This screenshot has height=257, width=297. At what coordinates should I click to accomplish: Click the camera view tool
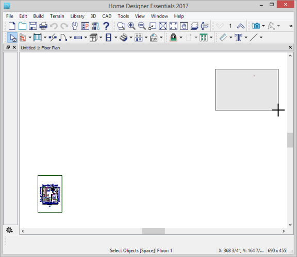tap(256, 26)
